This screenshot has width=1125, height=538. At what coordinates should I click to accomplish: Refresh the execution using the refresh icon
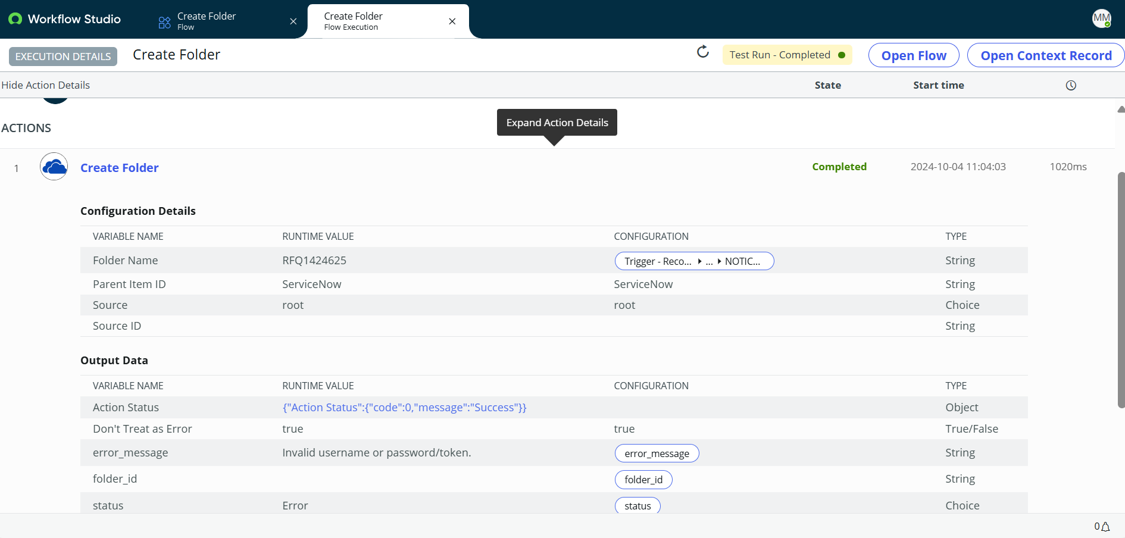pyautogui.click(x=703, y=52)
